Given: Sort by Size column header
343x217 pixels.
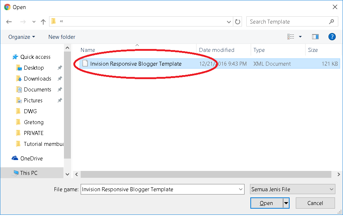Looking at the screenshot, I should 313,50.
